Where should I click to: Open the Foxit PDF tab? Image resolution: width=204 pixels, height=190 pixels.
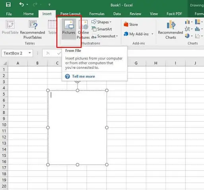(174, 14)
